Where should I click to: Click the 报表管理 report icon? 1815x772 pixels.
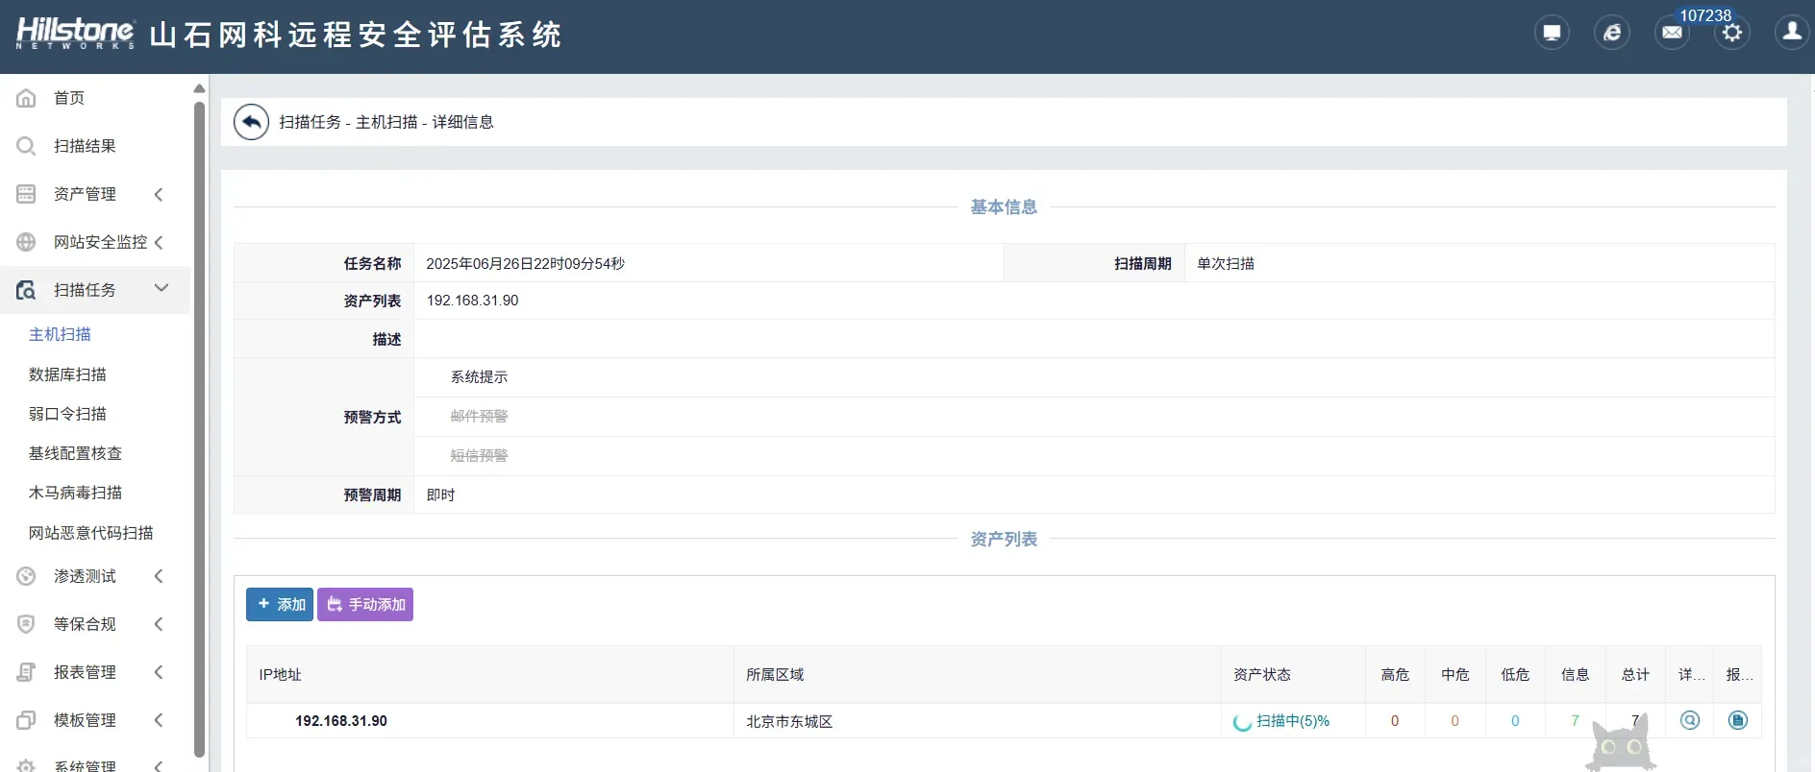pyautogui.click(x=26, y=672)
